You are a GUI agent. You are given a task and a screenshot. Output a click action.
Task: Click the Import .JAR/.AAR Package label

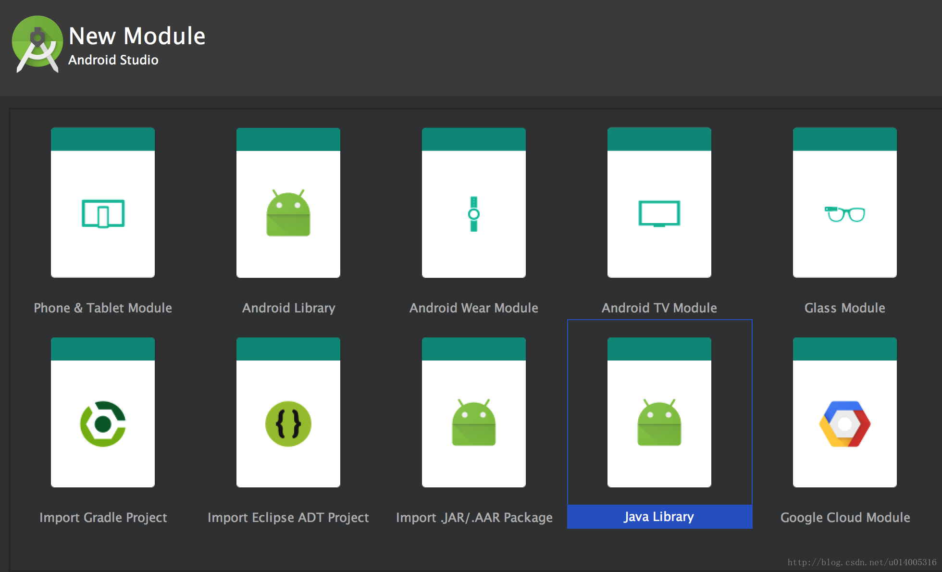coord(474,517)
